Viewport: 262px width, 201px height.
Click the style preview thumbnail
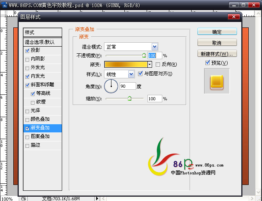click(x=217, y=81)
